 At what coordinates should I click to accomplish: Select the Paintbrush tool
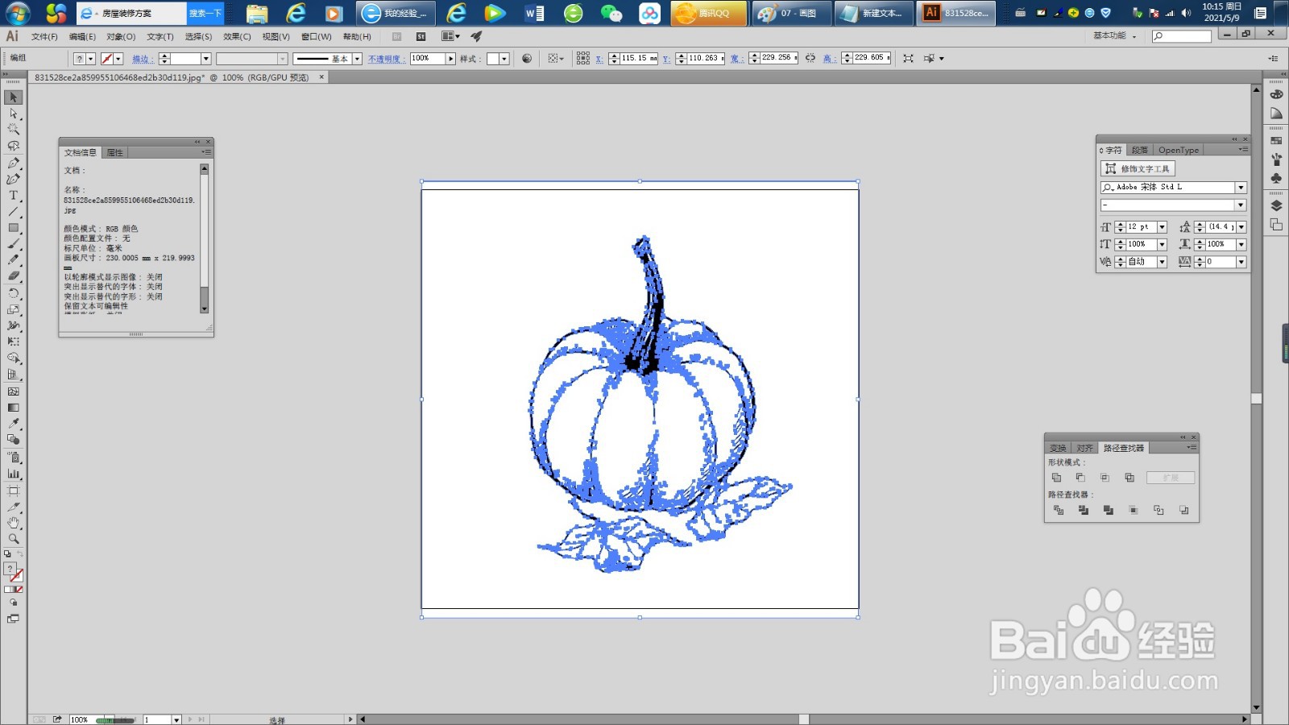click(x=13, y=244)
